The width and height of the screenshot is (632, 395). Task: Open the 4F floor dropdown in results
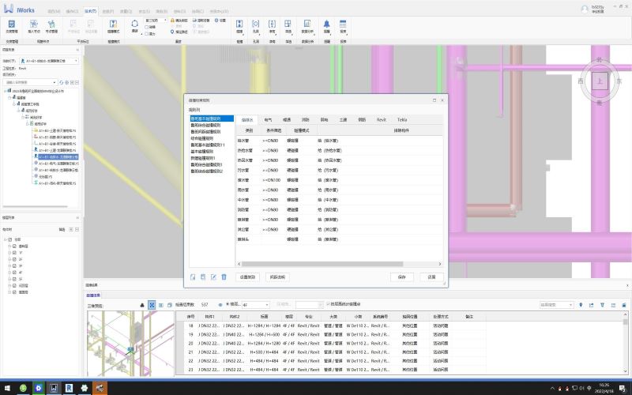click(255, 305)
